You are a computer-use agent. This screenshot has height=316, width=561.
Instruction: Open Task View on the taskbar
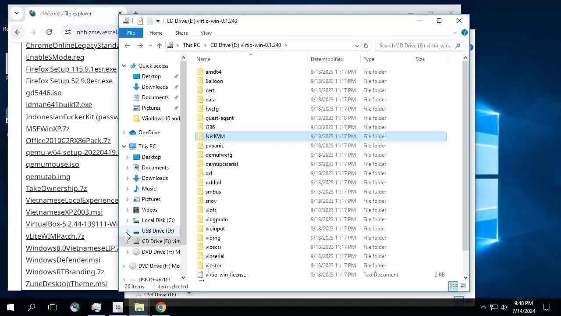[53, 307]
